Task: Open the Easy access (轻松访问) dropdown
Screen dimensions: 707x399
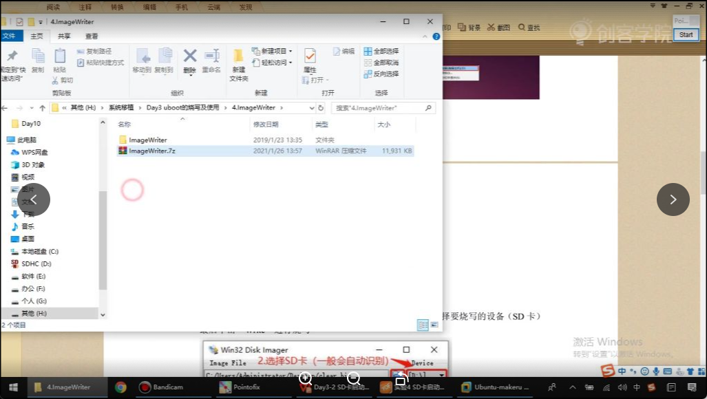Action: pos(272,62)
